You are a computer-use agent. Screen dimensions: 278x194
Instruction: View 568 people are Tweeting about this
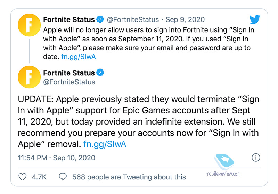coord(129,177)
